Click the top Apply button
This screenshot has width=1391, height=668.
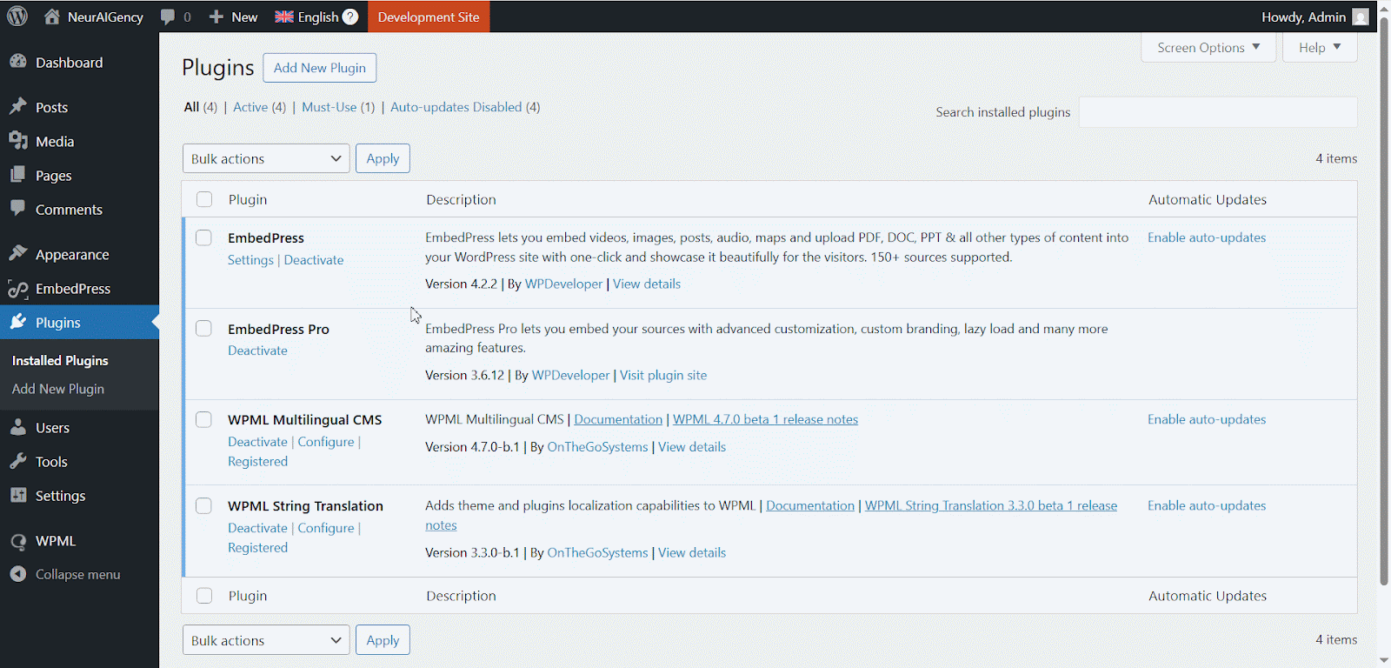383,158
